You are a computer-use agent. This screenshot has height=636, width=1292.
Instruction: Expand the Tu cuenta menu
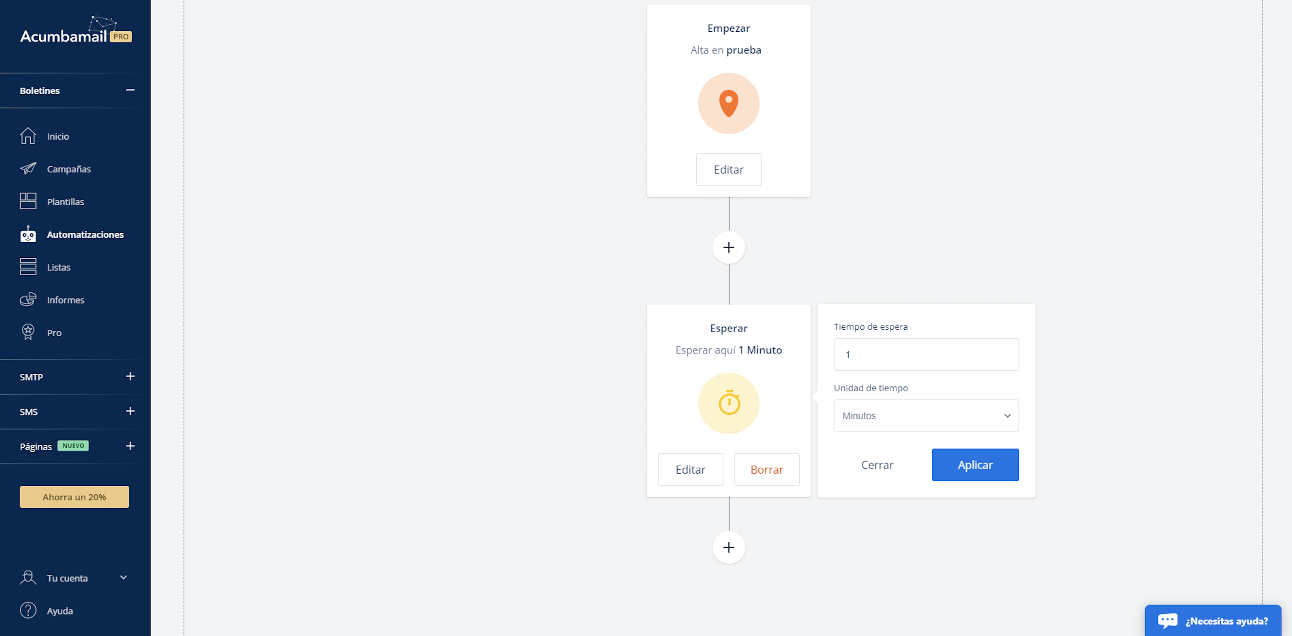coord(124,577)
